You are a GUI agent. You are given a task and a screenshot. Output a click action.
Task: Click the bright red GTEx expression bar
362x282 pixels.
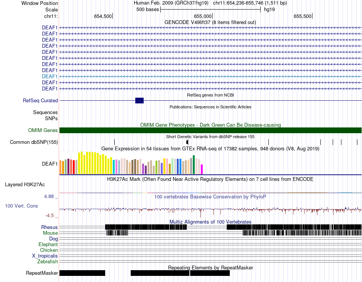pyautogui.click(x=74, y=167)
